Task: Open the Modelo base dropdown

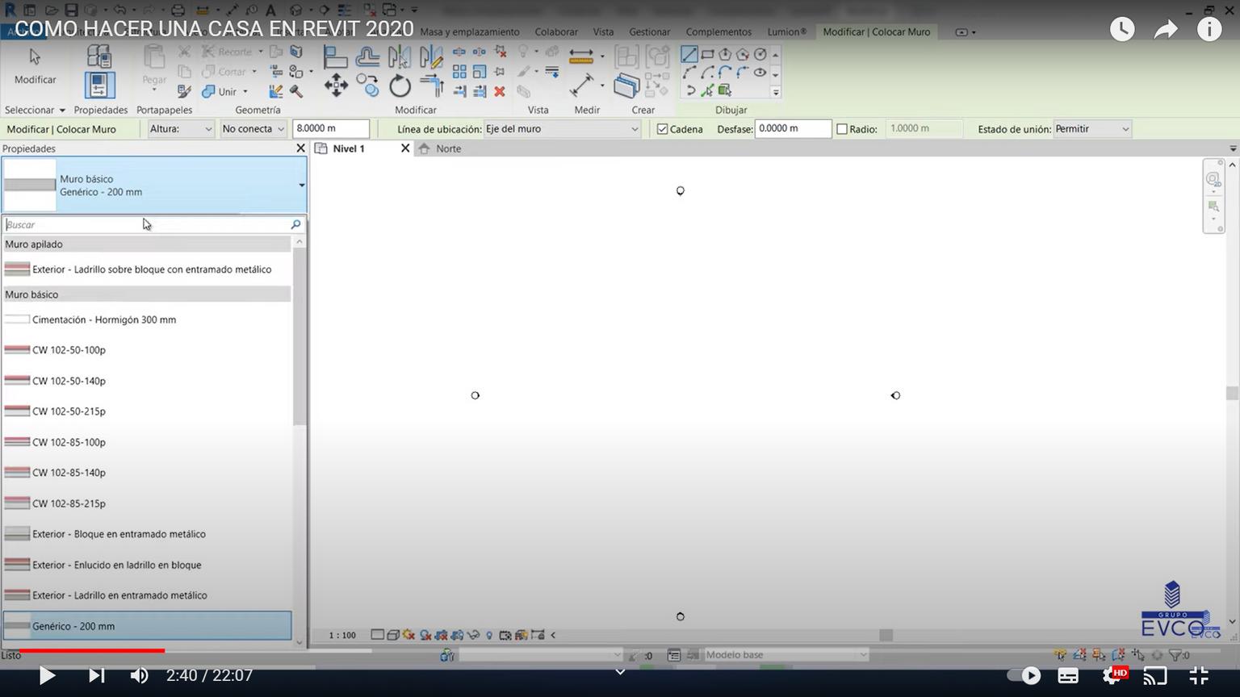Action: click(x=787, y=655)
